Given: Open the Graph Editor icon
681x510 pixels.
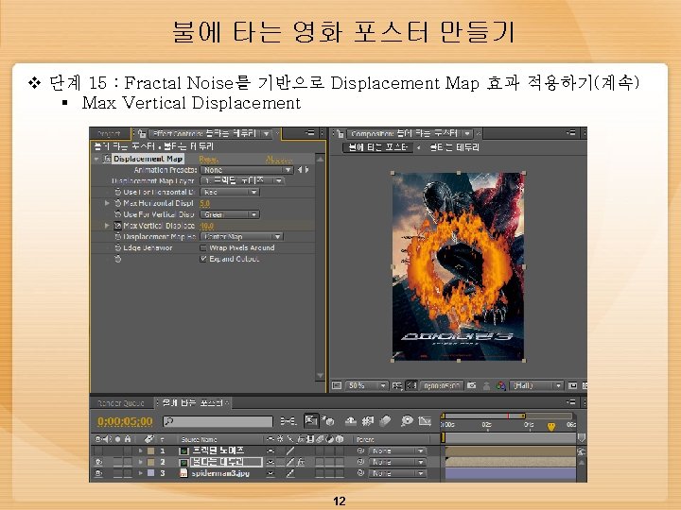Looking at the screenshot, I should (425, 420).
